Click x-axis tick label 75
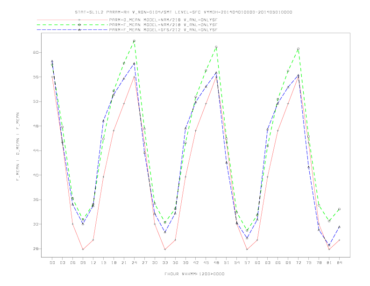 (x=309, y=263)
